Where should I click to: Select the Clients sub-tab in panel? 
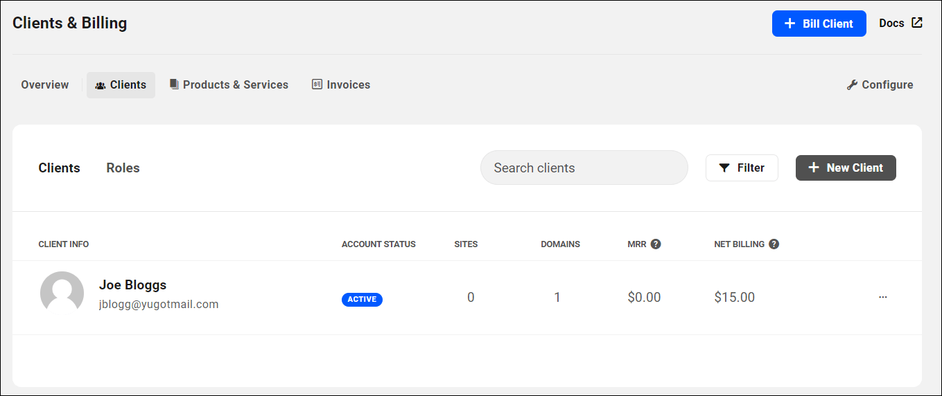[x=59, y=168]
